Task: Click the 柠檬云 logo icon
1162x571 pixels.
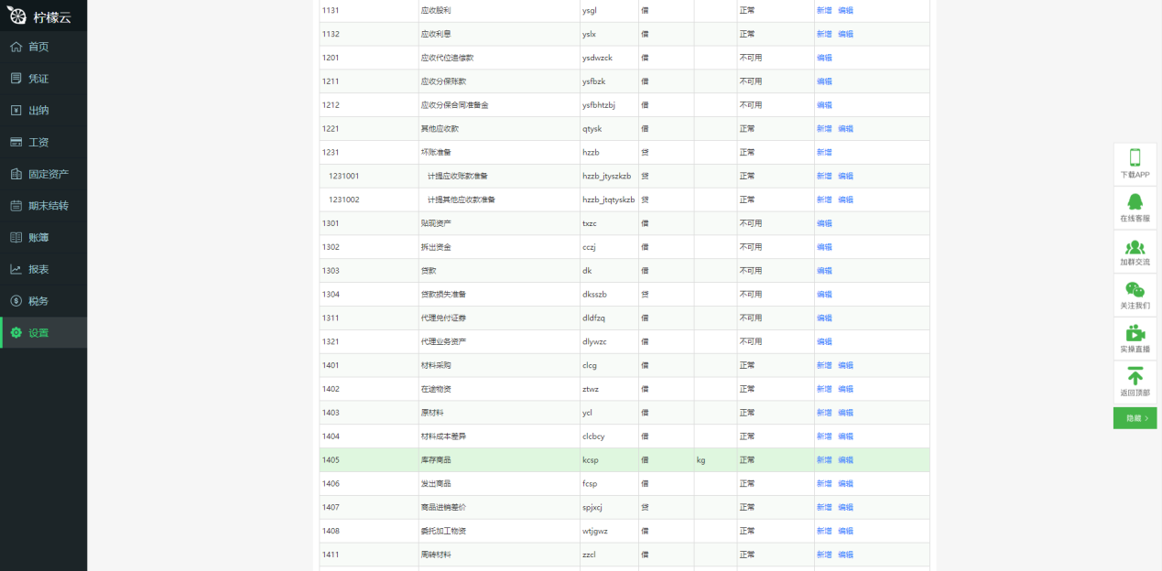Action: pos(16,16)
